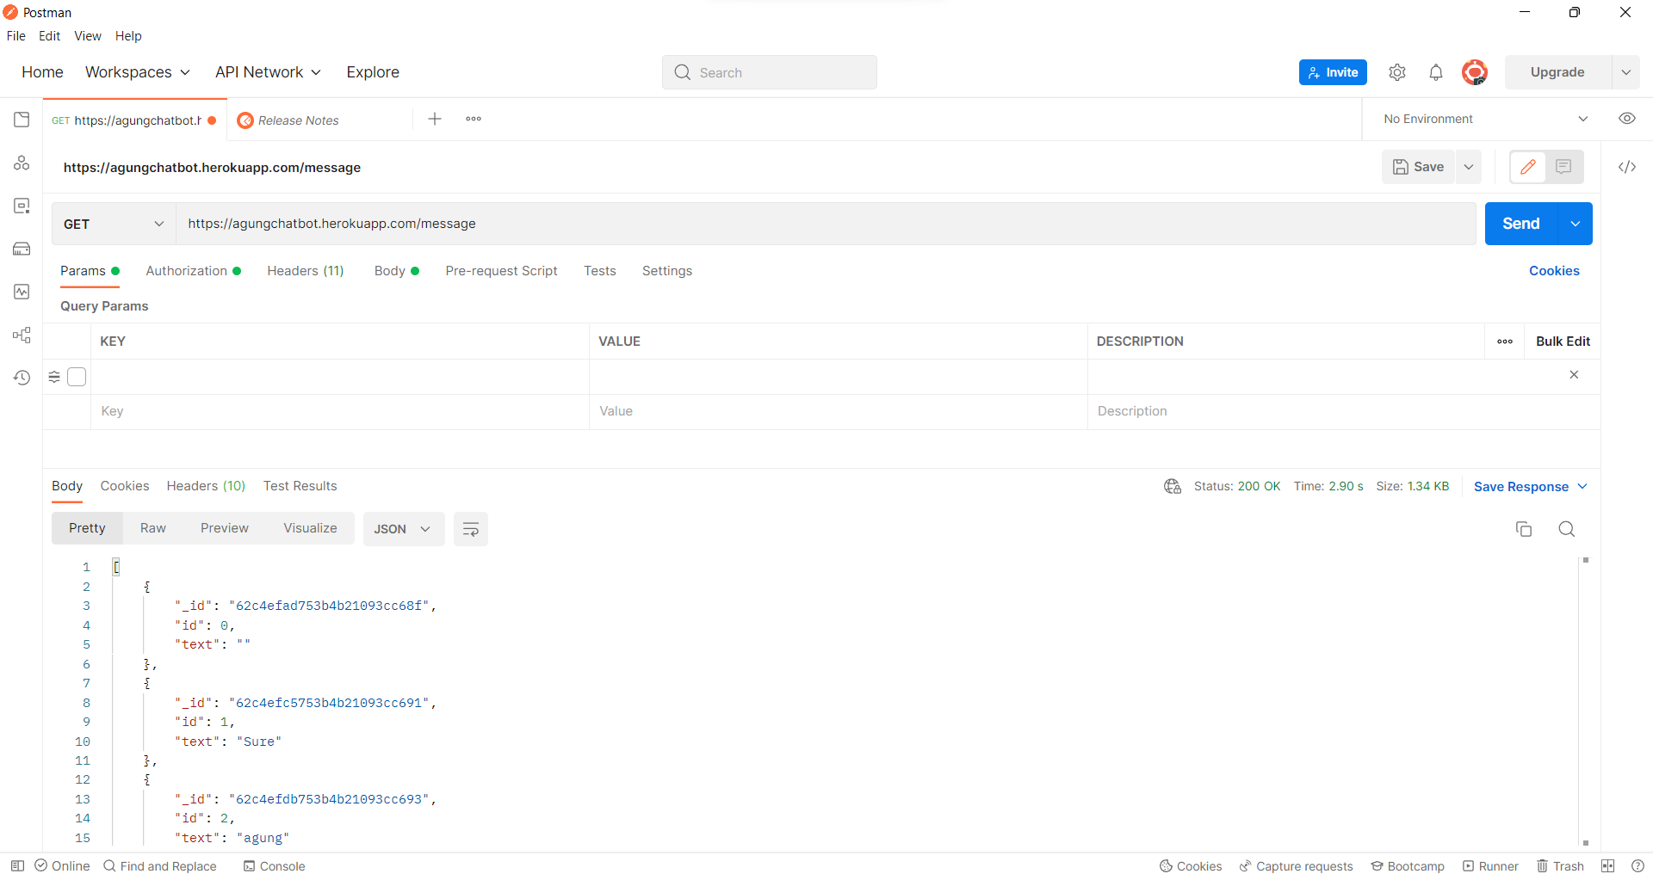Open Bulk Edit for query params
1653x874 pixels.
[1563, 341]
